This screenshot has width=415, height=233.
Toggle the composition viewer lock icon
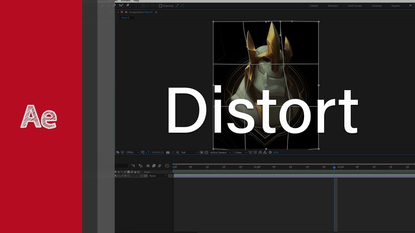pos(126,12)
